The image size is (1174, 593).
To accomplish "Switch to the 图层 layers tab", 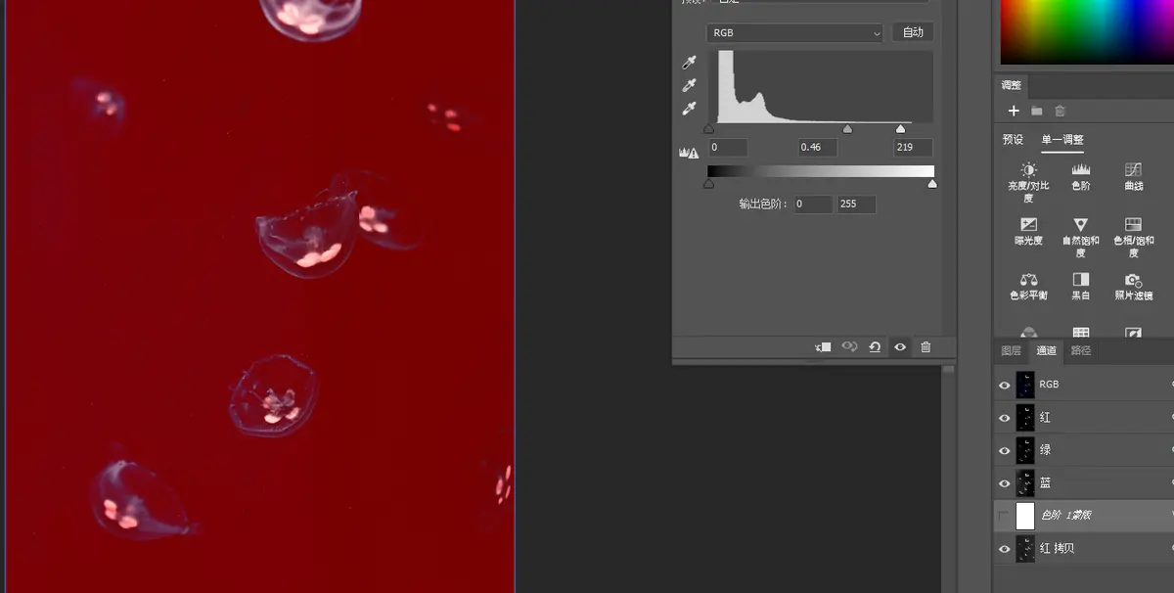I will [1011, 350].
